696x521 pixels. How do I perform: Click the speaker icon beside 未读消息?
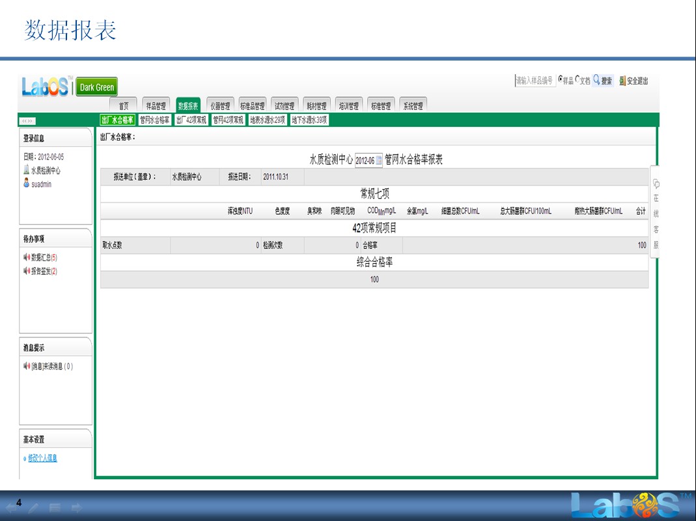coord(26,366)
